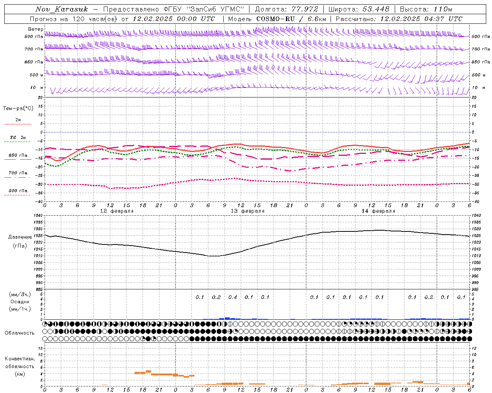
Task: Click the Прогноз на 120 часа(ов) text
Action: tap(74, 19)
